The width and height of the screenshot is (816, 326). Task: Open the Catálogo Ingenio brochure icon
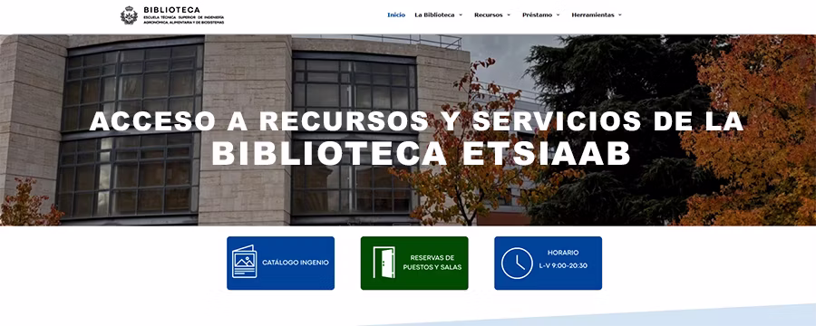tap(244, 262)
